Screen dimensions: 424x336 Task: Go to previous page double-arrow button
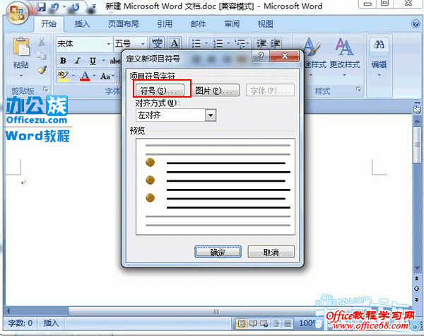point(417,279)
